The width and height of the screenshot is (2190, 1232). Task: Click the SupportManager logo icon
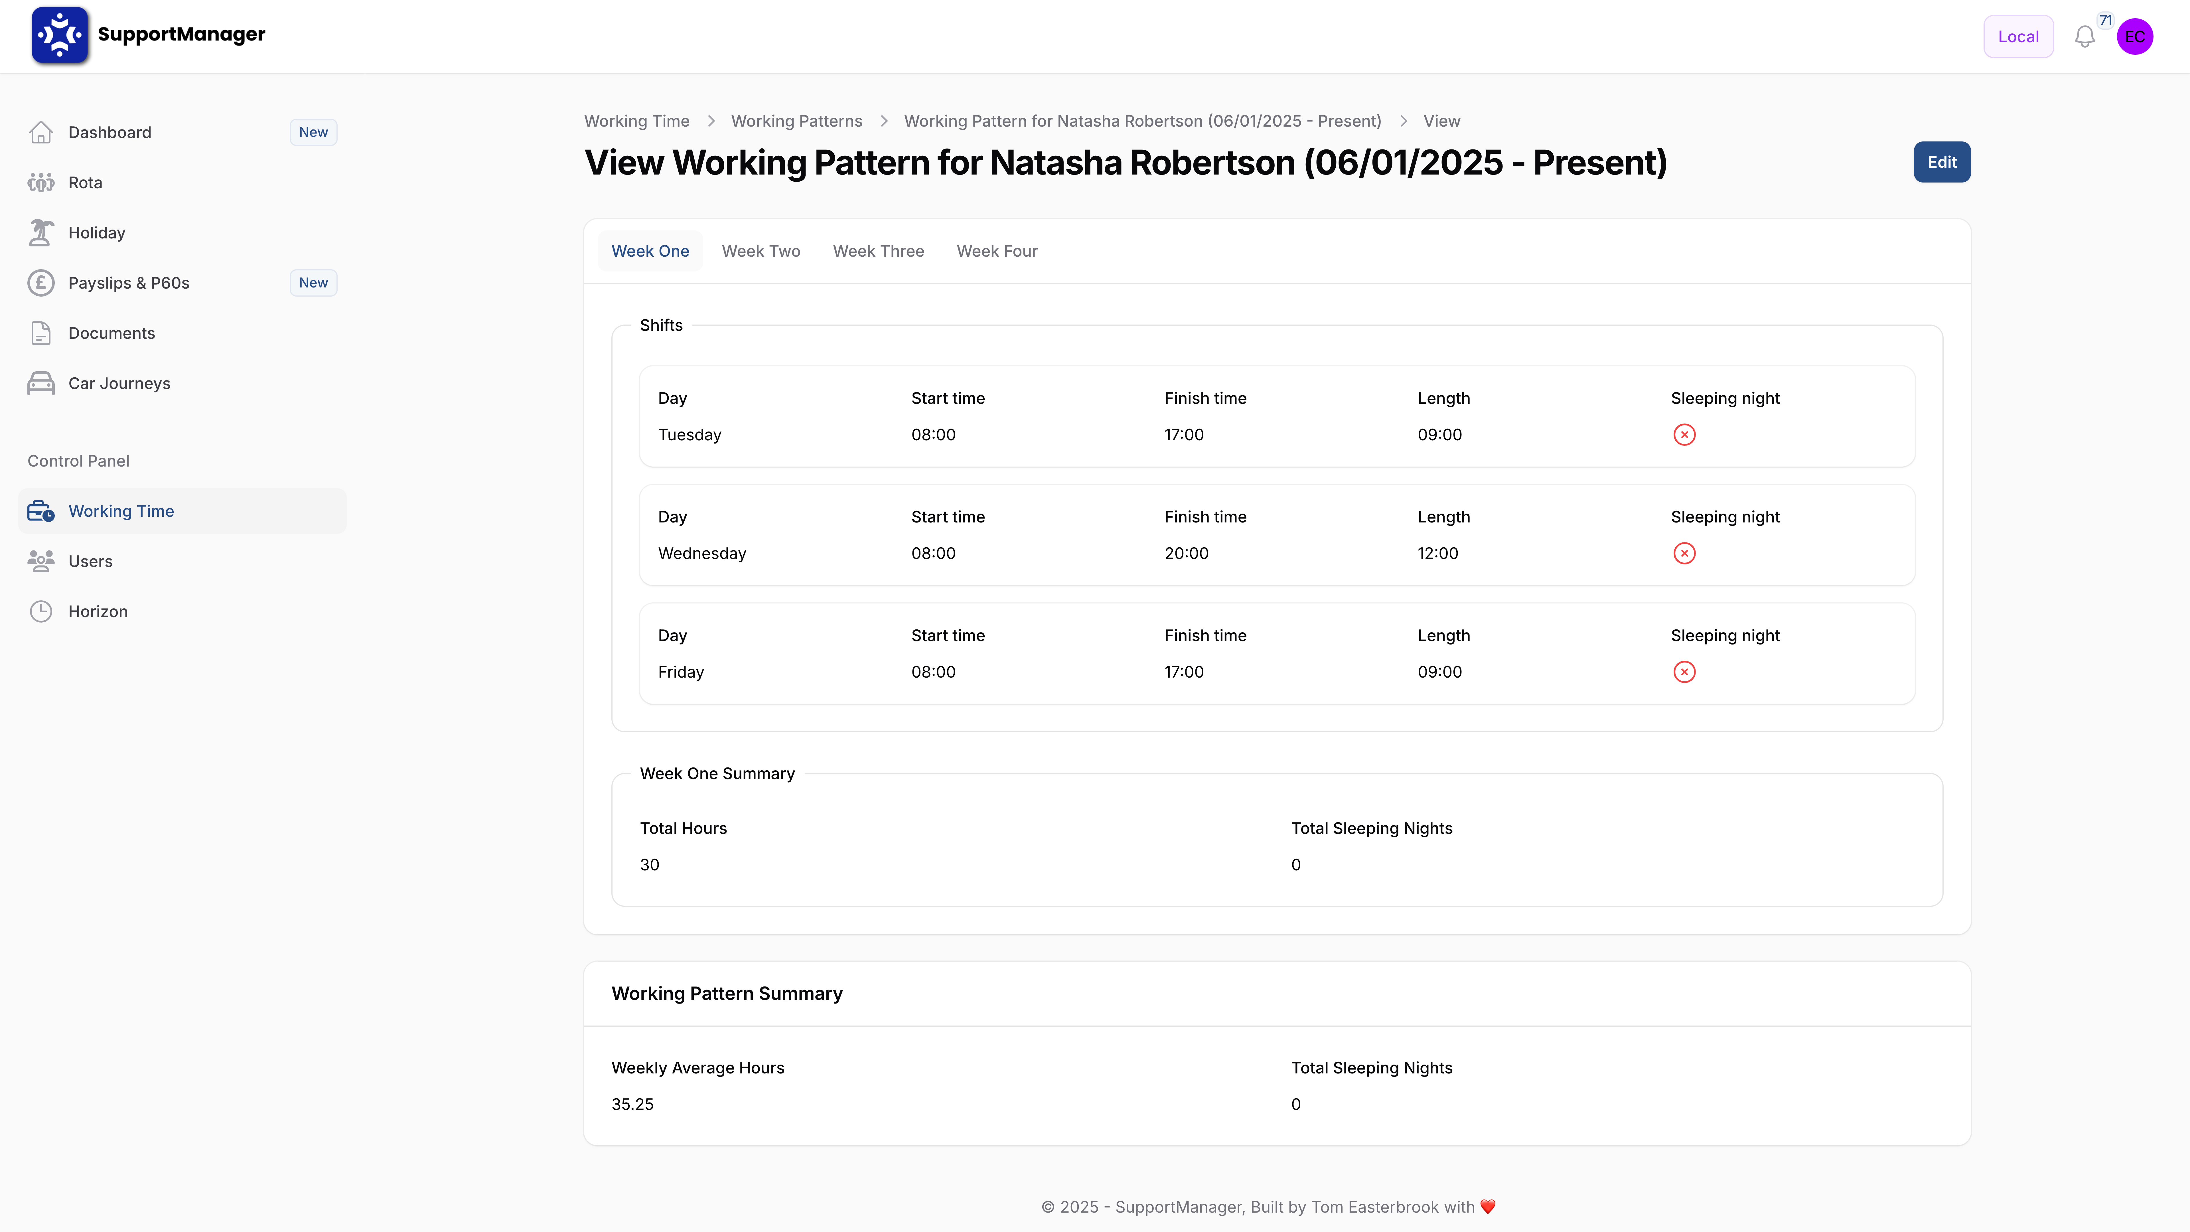pos(60,35)
